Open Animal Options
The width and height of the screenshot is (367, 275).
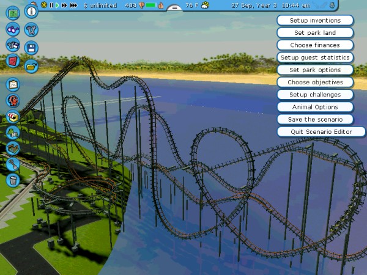[315, 107]
